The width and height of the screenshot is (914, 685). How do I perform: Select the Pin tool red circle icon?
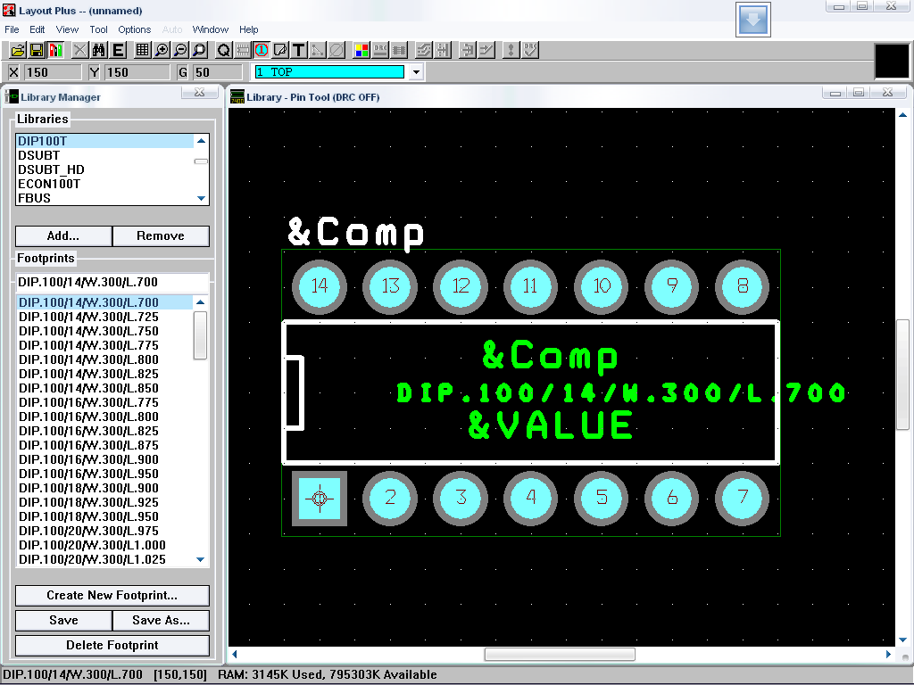coord(262,50)
